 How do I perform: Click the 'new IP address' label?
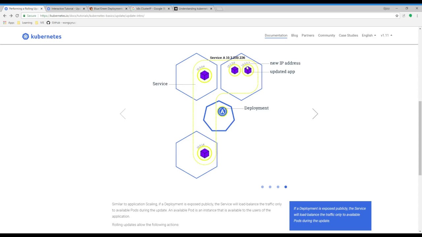pos(285,63)
